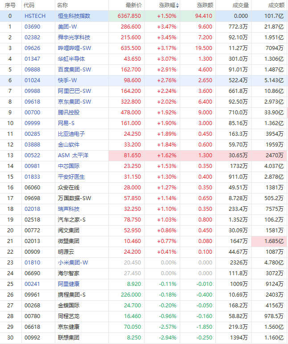Select 京东健康 row name
The width and height of the screenshot is (288, 344).
(69, 327)
